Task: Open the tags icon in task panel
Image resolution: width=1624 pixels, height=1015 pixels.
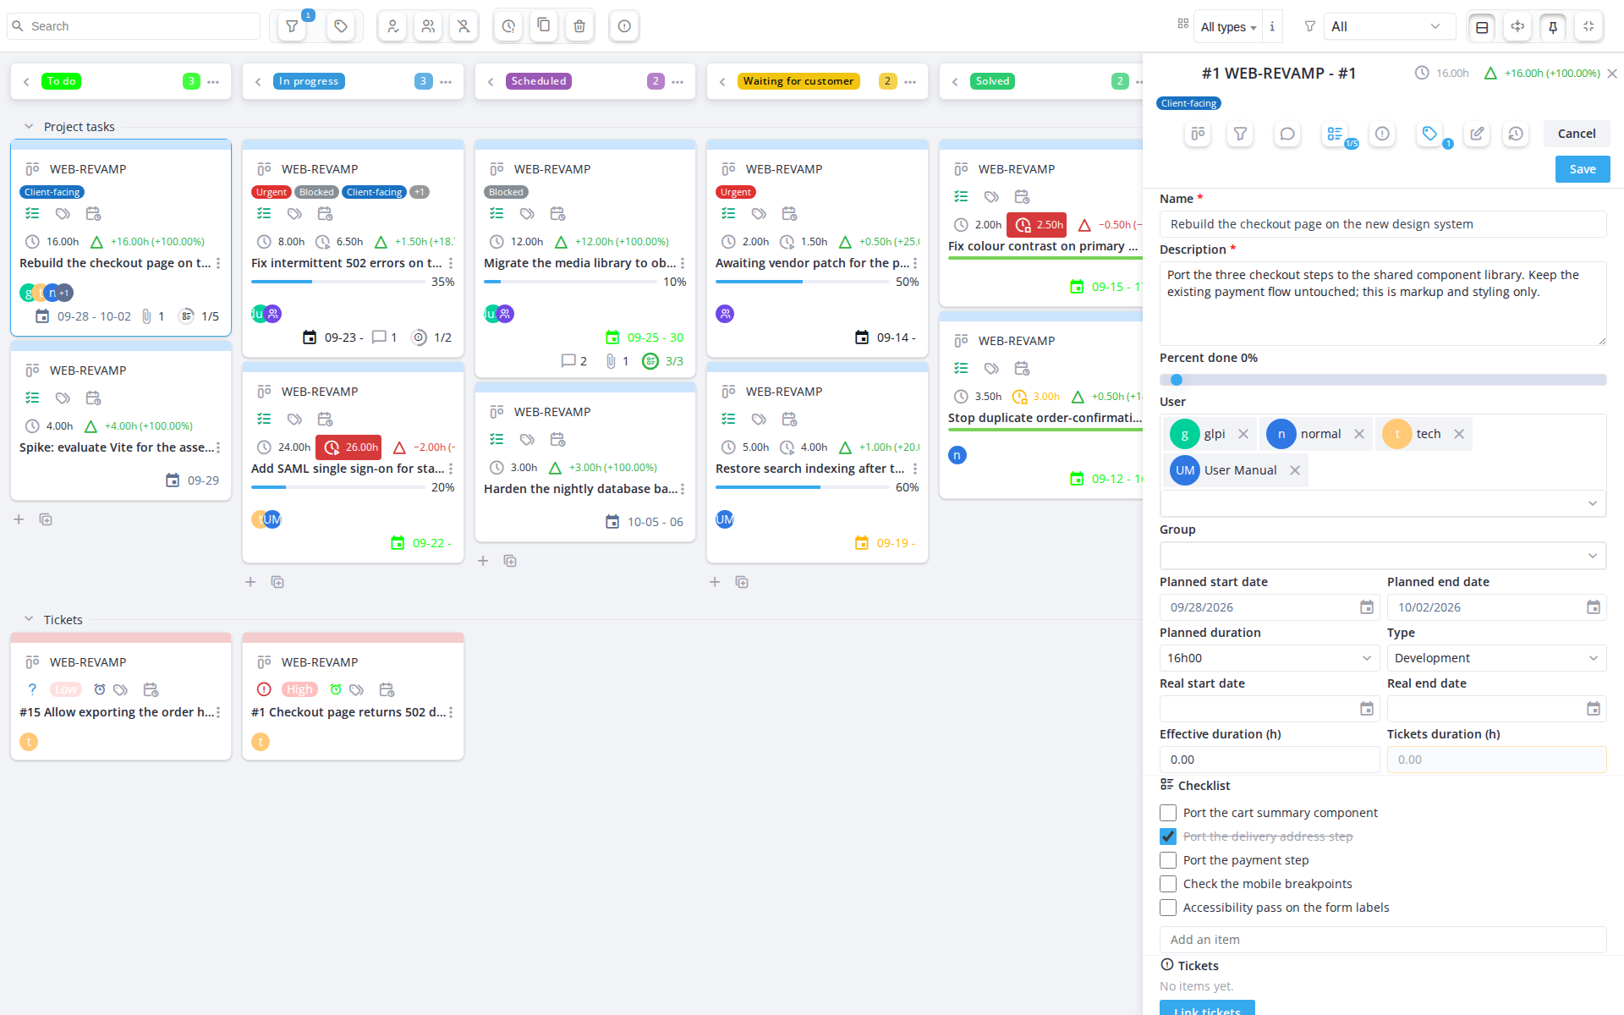Action: [x=1429, y=134]
